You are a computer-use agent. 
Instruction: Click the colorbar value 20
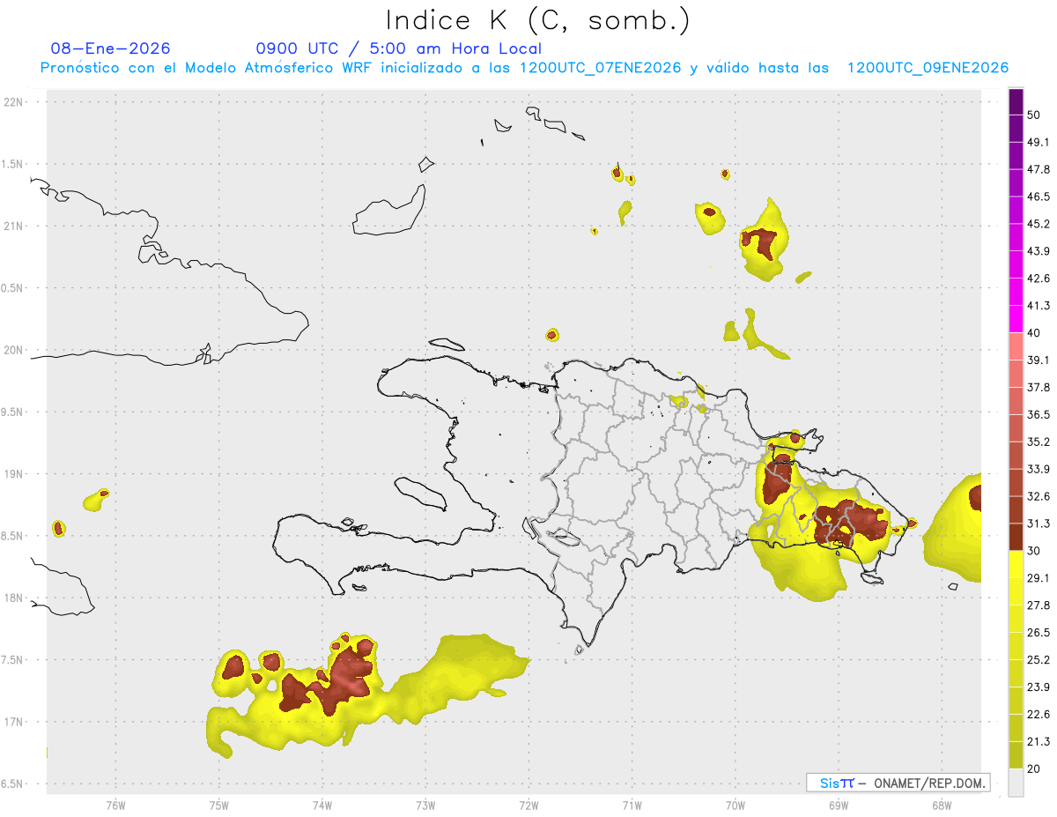pos(1035,769)
